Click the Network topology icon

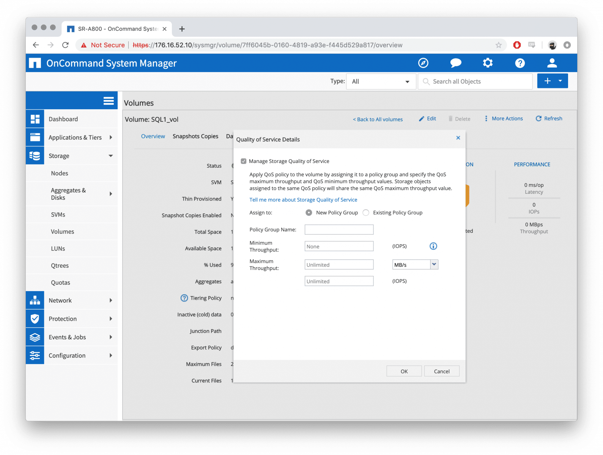click(x=35, y=300)
